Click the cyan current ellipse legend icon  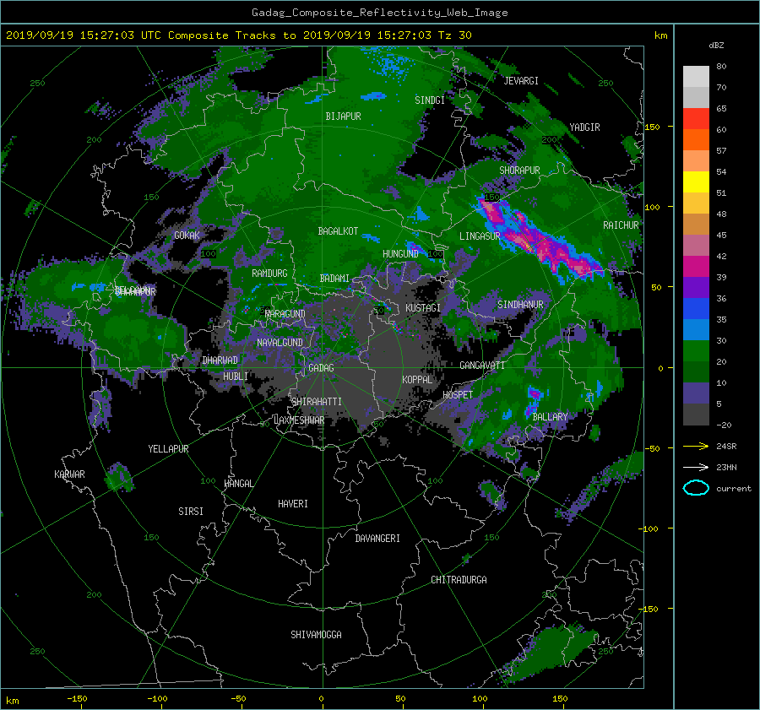(696, 488)
